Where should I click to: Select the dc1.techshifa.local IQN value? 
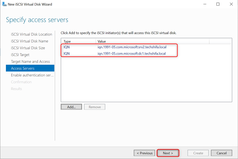(132, 53)
